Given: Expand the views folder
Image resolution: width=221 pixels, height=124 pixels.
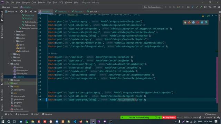Looking at the screenshot, I should click(11, 61).
